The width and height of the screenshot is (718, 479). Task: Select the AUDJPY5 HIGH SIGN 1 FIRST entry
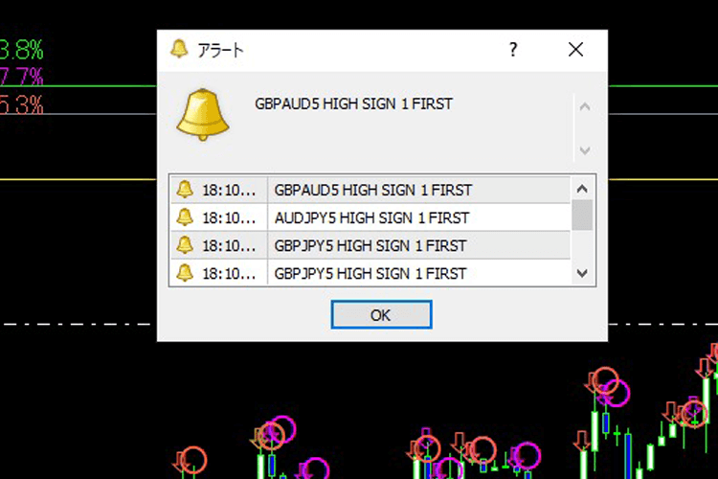[370, 217]
